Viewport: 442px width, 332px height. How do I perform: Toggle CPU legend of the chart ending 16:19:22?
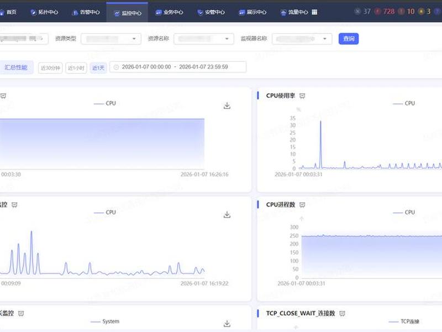104,212
